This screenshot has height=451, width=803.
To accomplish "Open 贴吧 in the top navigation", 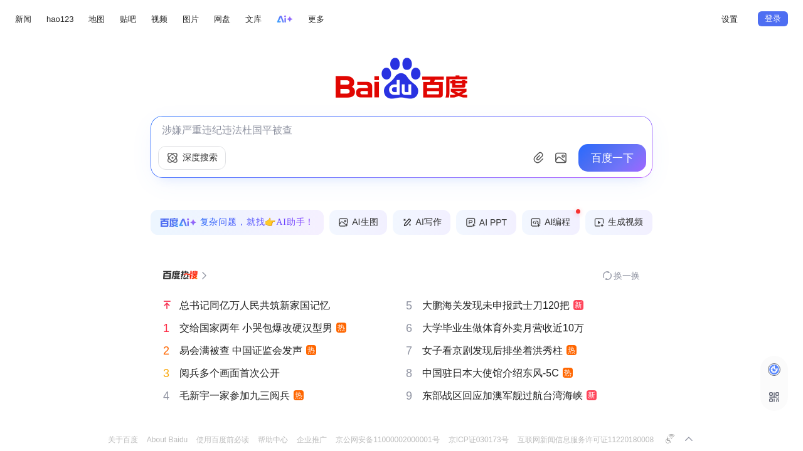I will point(128,19).
